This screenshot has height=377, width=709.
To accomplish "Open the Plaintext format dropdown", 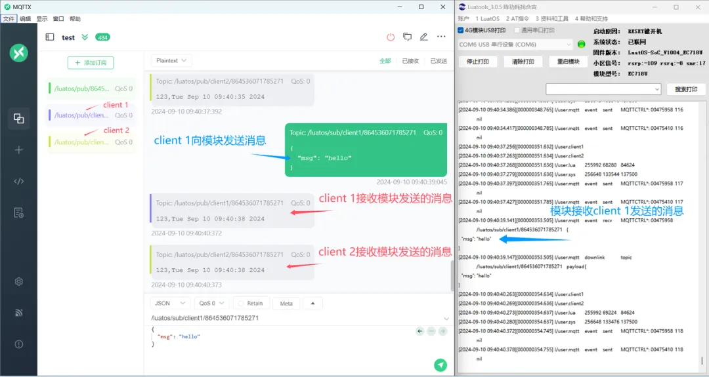I will coord(171,60).
